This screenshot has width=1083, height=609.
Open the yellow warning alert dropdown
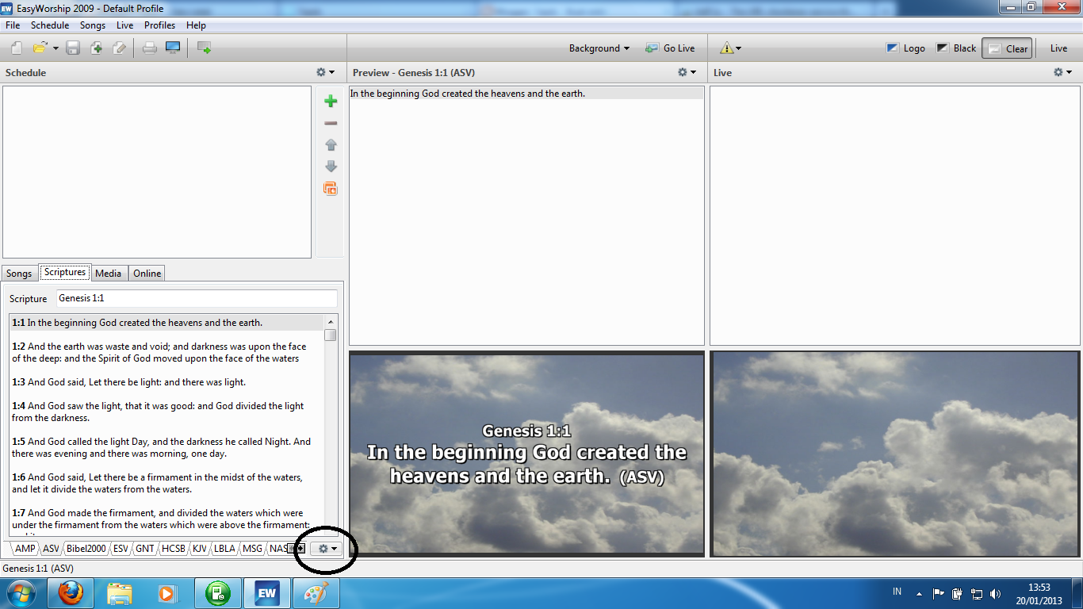pyautogui.click(x=730, y=48)
